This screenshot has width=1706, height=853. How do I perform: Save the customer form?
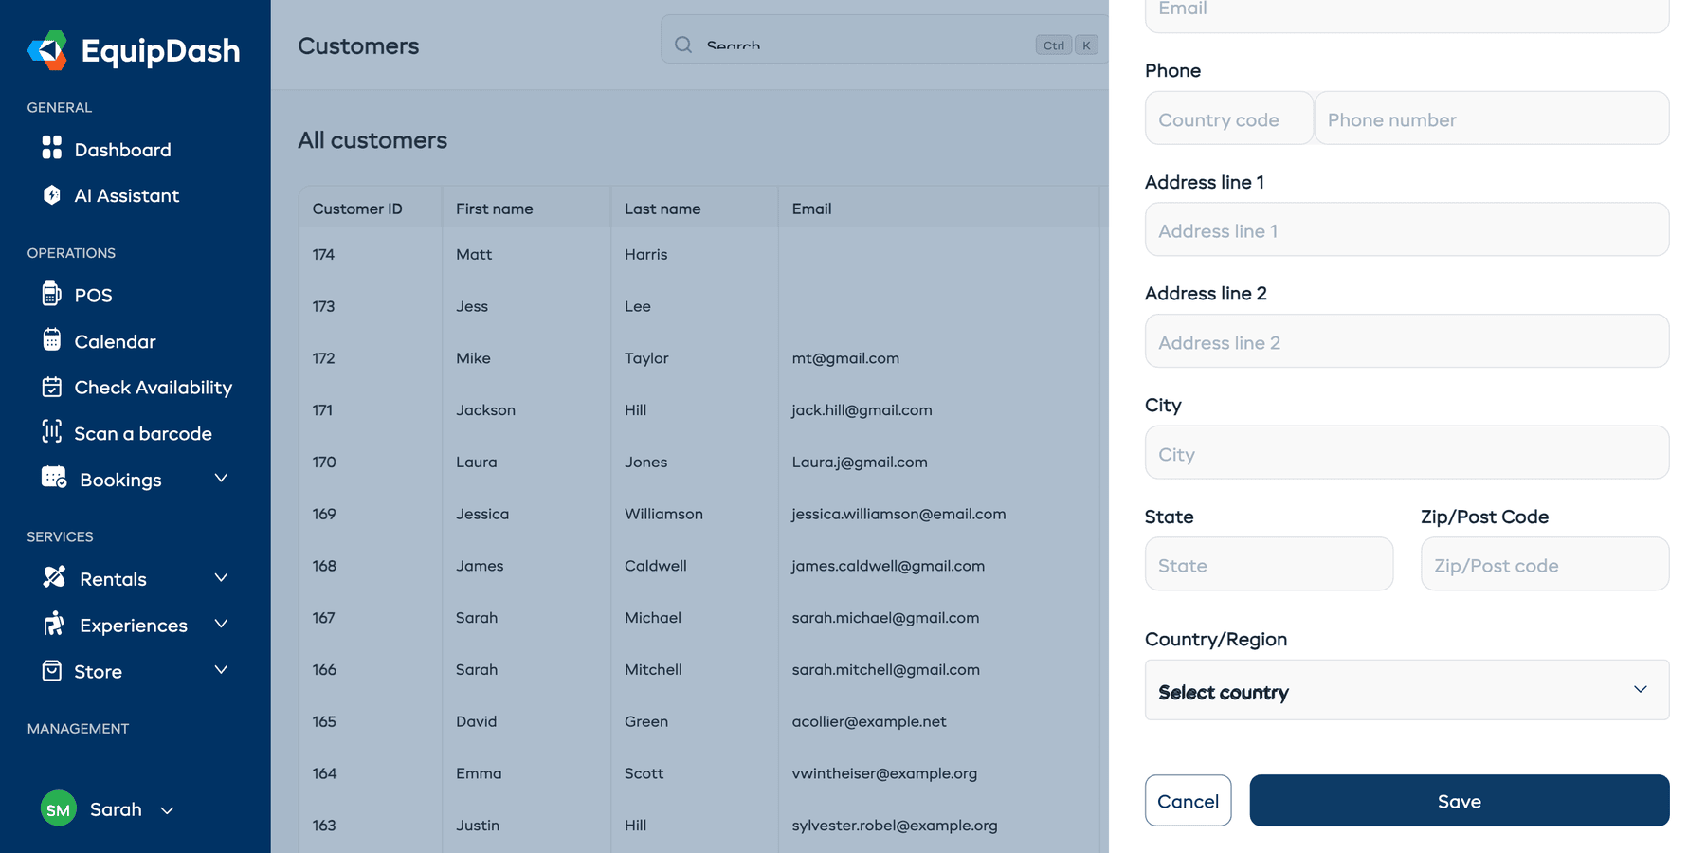[1459, 801]
